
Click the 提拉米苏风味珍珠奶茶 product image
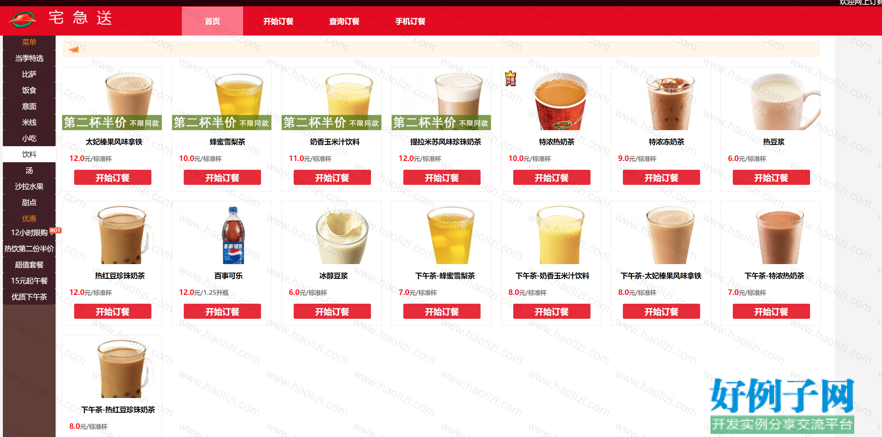point(441,99)
